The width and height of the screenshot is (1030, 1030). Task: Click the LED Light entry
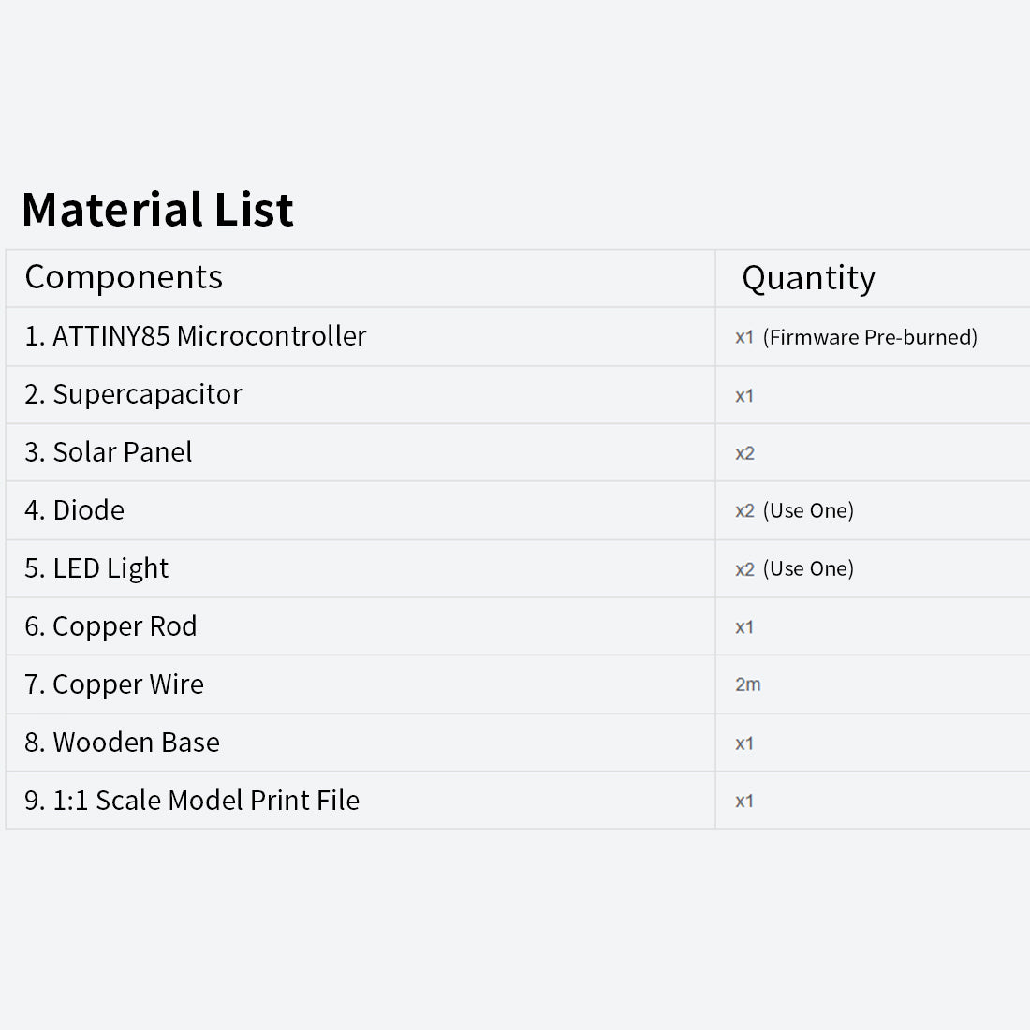click(x=96, y=568)
